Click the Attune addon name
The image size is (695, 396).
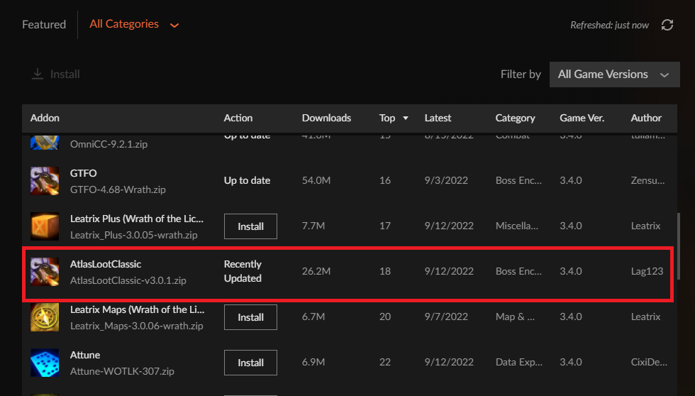(84, 356)
